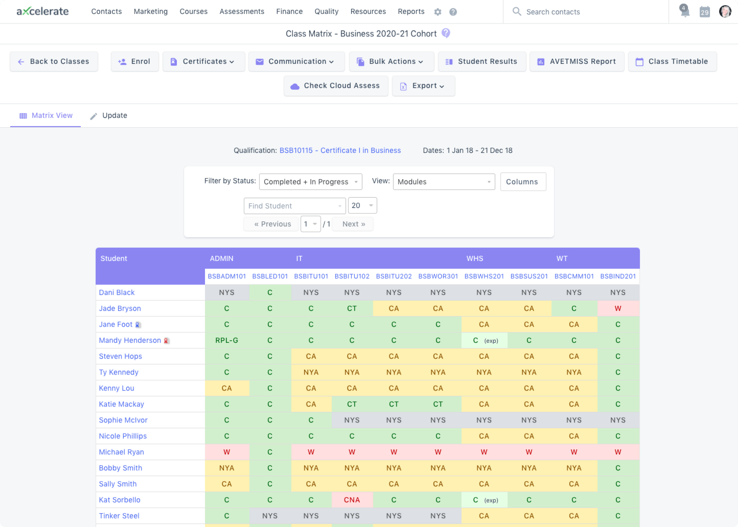Click the badge icon next to Jane Foot

pyautogui.click(x=138, y=325)
